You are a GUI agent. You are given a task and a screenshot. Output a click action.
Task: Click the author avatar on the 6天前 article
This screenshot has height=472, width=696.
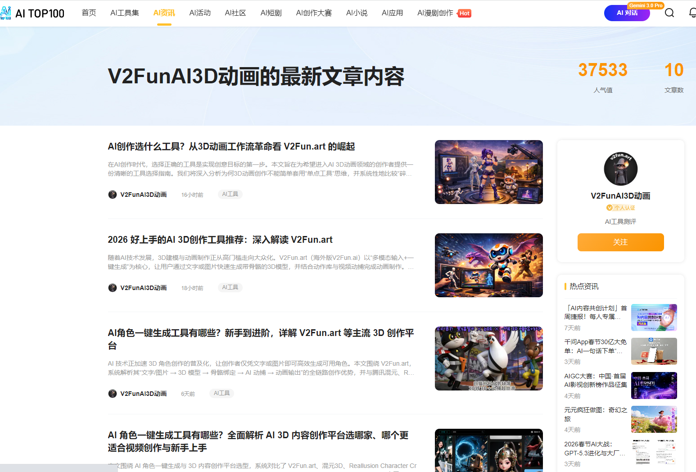point(113,394)
